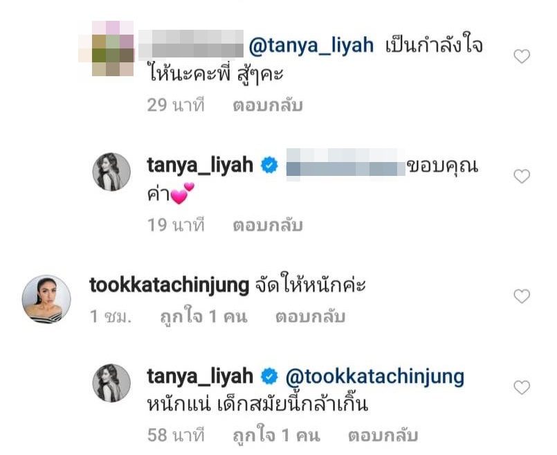Image resolution: width=557 pixels, height=455 pixels.
Task: Reply to the 58-minute-old comment
Action: tap(383, 436)
